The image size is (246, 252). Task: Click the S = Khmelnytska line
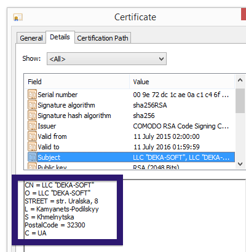pos(49,217)
